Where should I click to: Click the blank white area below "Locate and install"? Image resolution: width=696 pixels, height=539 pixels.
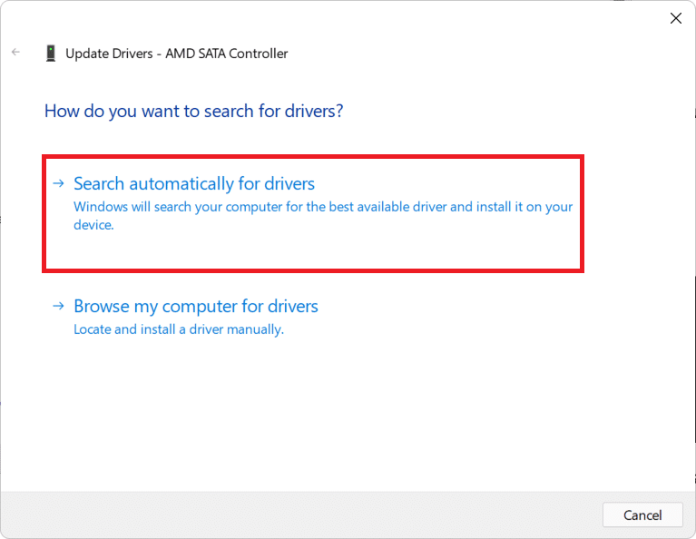[x=345, y=408]
